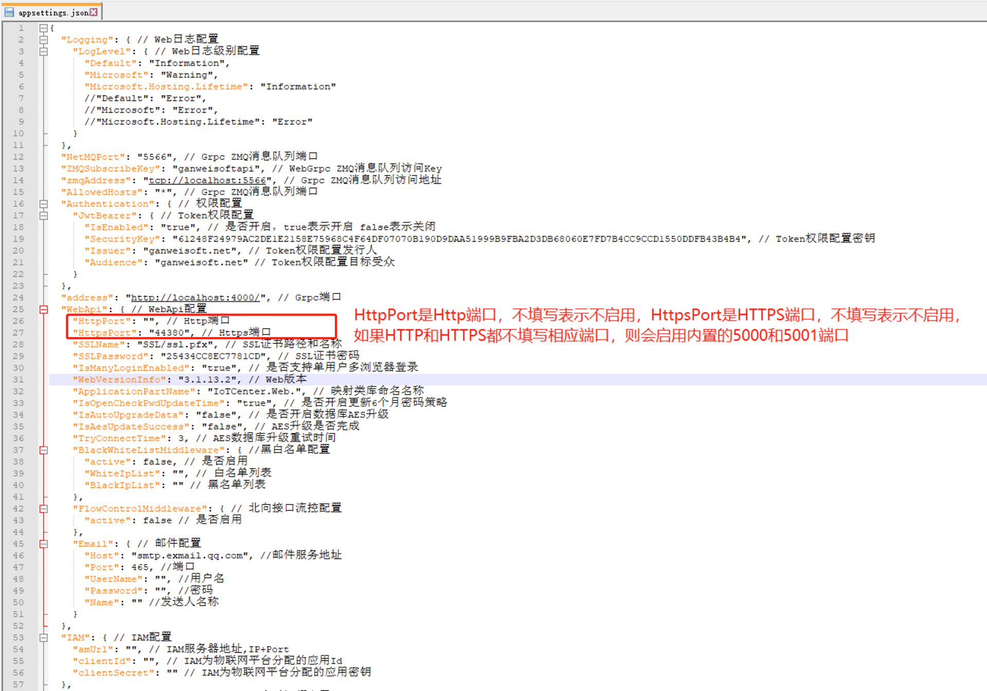Click line number 19 in the margin
Screen dimensions: 987x691
[x=18, y=239]
